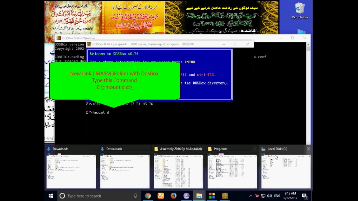The image size is (358, 201).
Task: Click the colorful tiles app taskbar icon
Action: (x=212, y=196)
